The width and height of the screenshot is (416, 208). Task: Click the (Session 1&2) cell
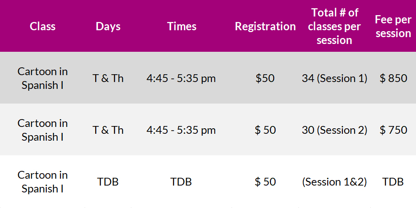click(x=335, y=182)
